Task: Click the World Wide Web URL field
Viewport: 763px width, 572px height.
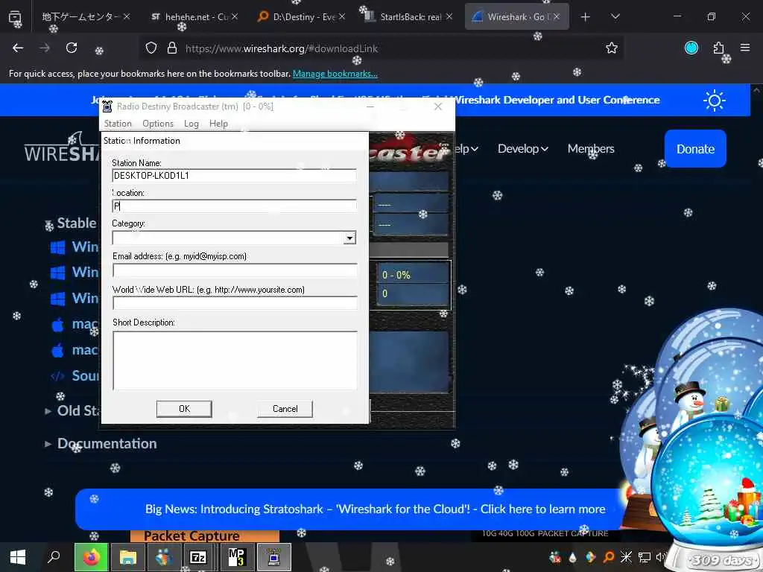Action: point(235,303)
